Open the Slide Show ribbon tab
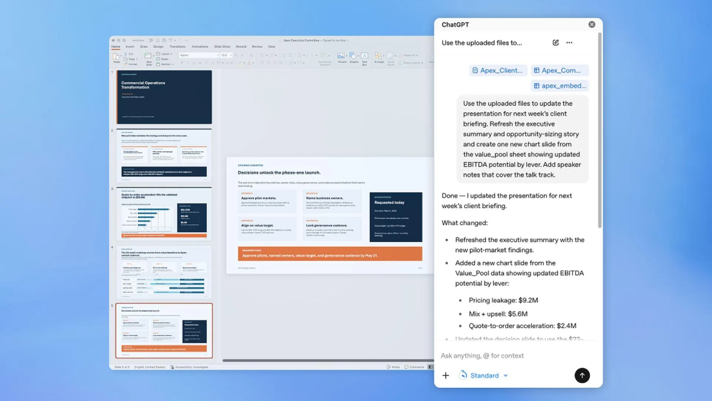 pyautogui.click(x=222, y=47)
